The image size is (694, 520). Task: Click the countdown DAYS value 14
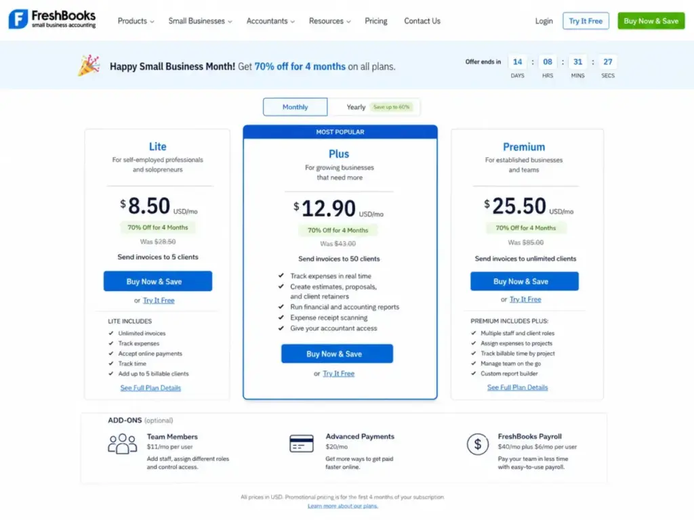[x=517, y=62]
